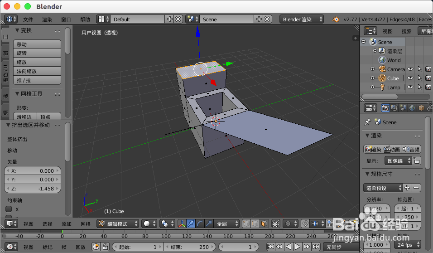Open the Blender 渲染 engine dropdown
The height and width of the screenshot is (253, 433).
[301, 19]
